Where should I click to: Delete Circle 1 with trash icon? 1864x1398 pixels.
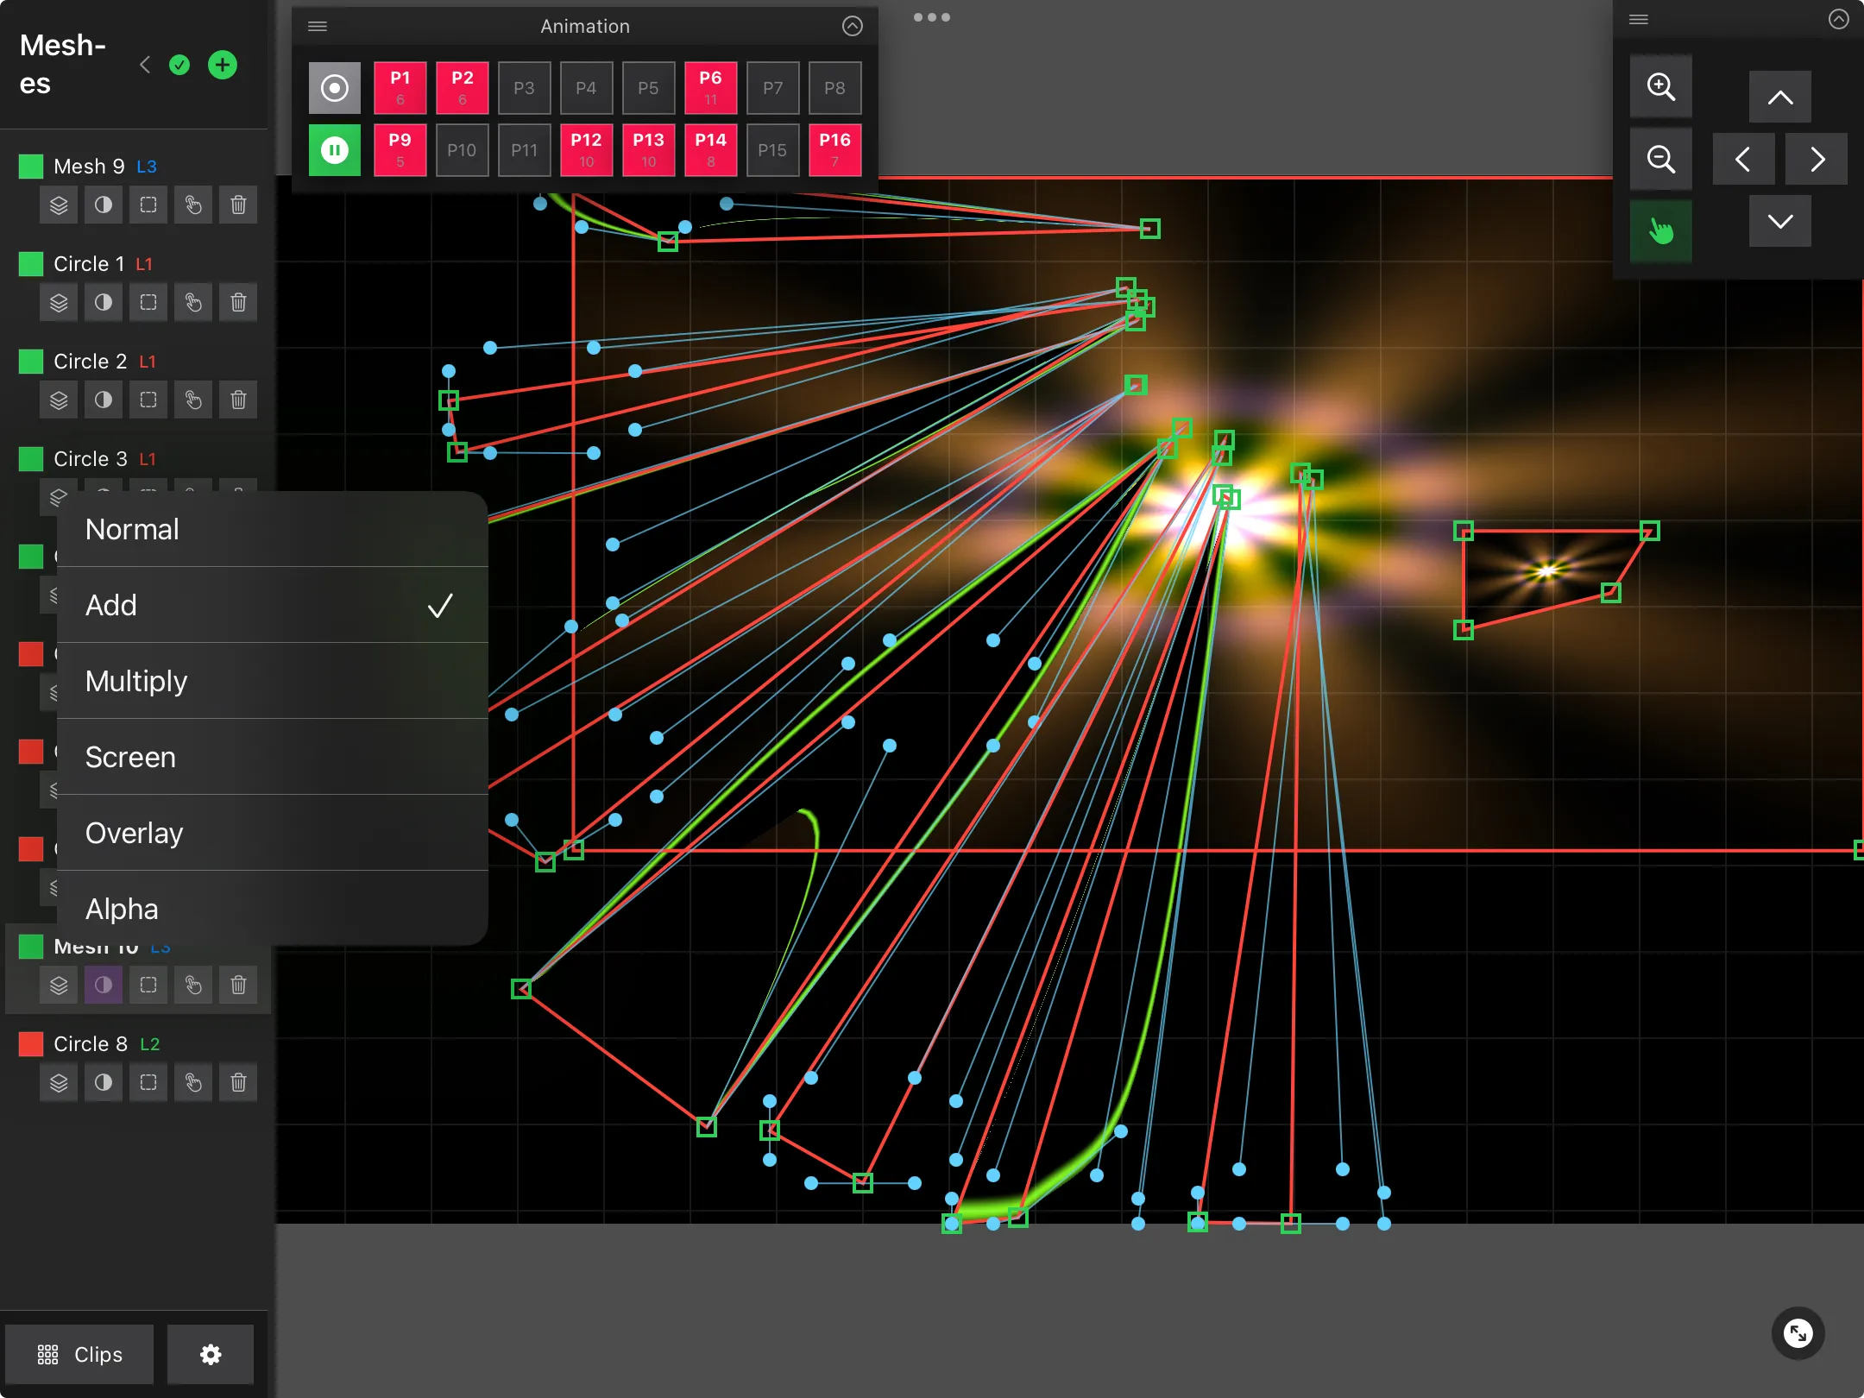pyautogui.click(x=238, y=303)
